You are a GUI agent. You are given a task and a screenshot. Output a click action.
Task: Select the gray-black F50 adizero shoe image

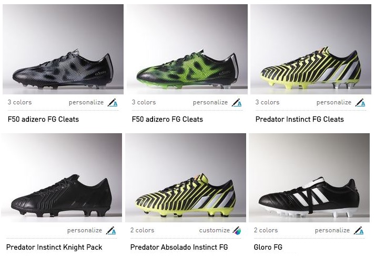[63, 49]
